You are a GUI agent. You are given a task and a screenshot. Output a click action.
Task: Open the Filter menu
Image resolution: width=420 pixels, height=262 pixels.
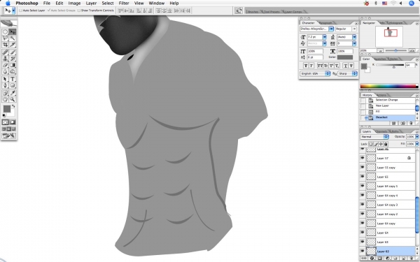pos(124,3)
